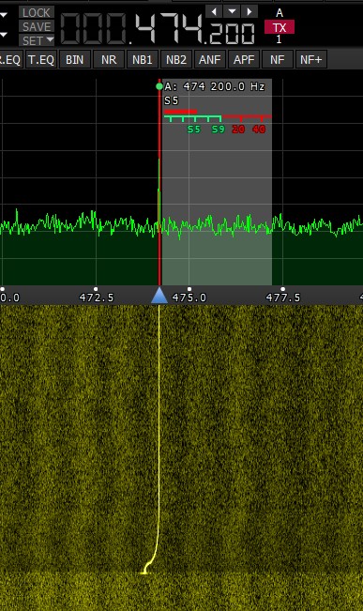This screenshot has width=363, height=611.
Task: Click the left arrow tuning step button
Action: [x=214, y=11]
